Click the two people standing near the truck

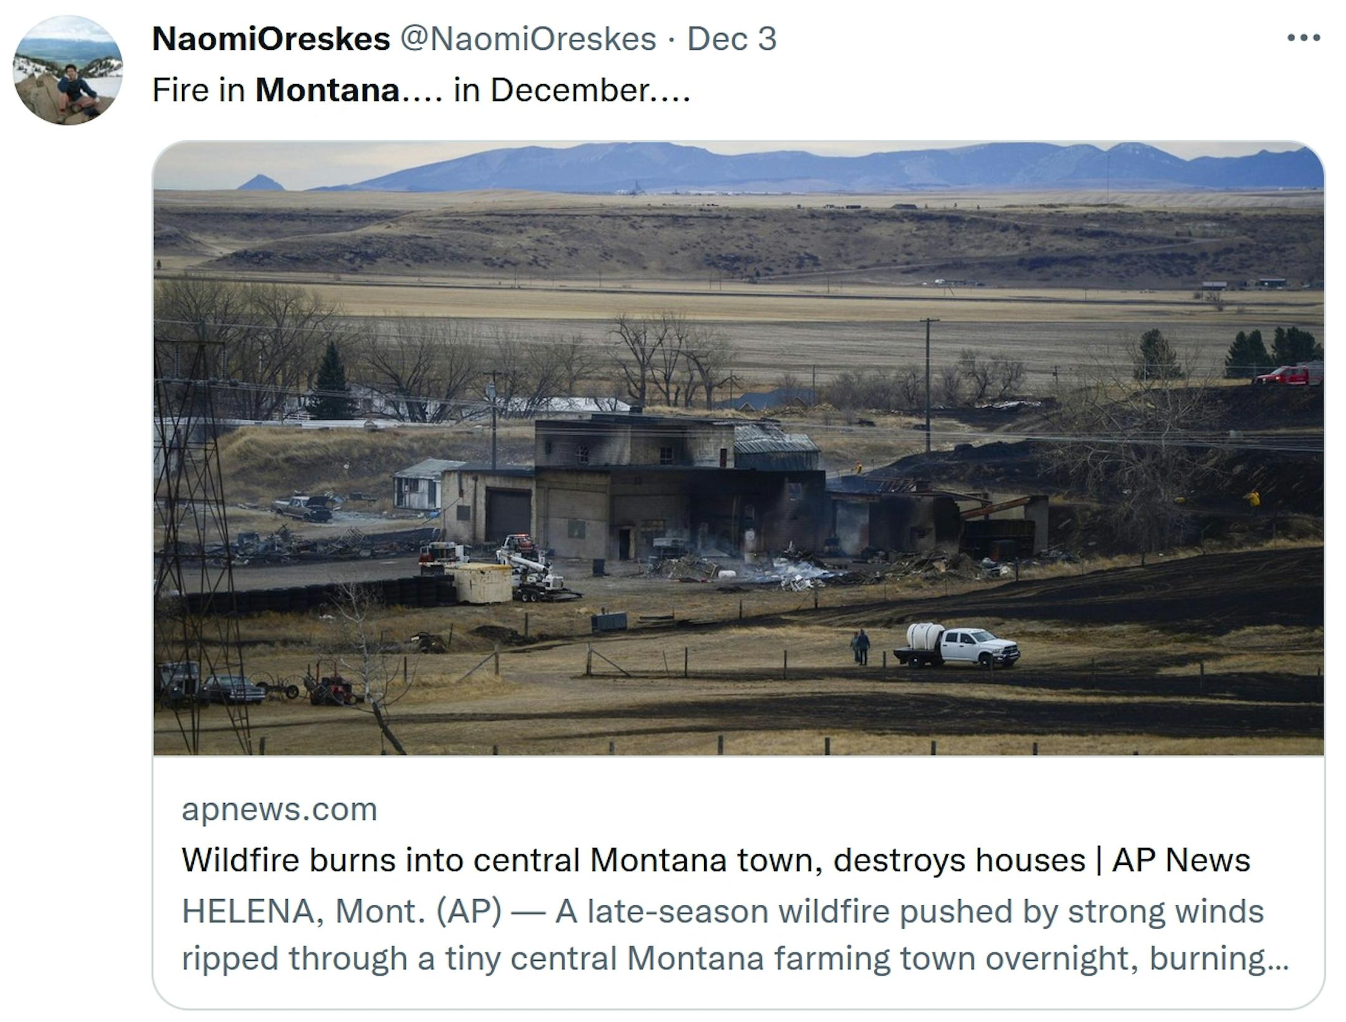[x=860, y=647]
